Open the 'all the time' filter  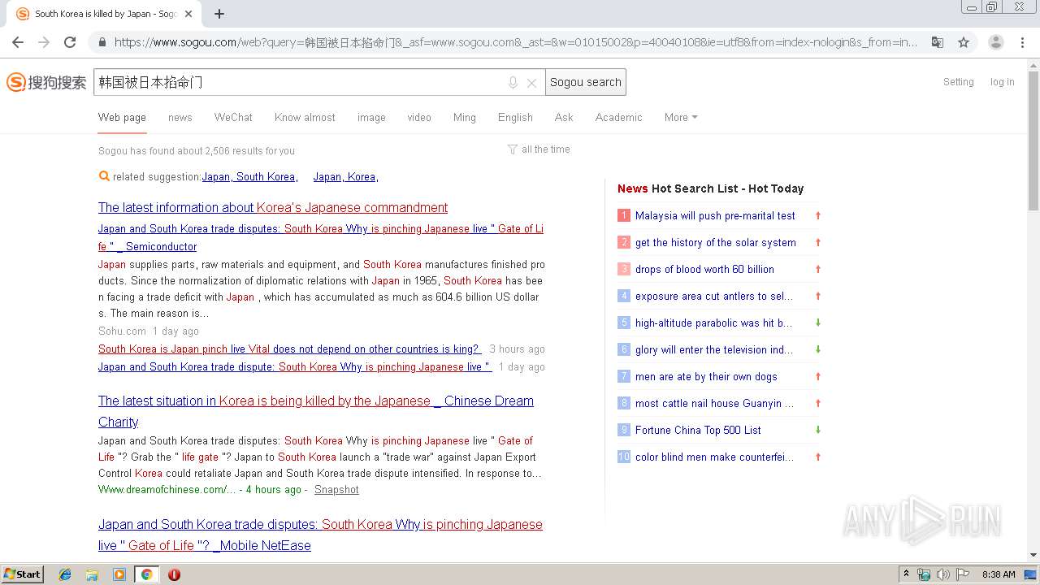[x=546, y=149]
